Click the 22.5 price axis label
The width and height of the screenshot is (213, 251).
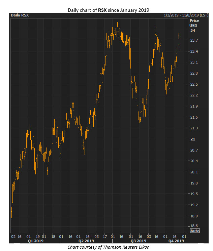point(194,84)
